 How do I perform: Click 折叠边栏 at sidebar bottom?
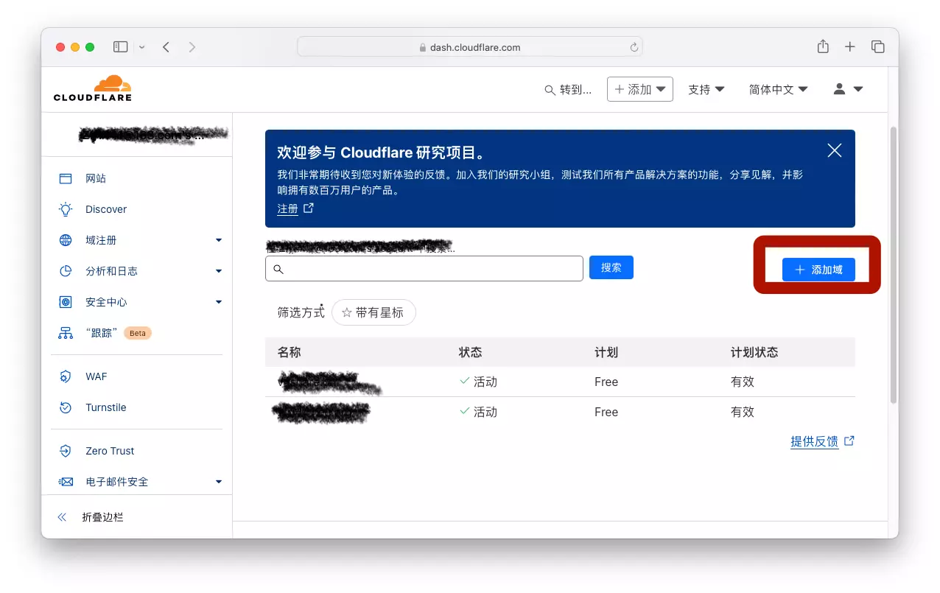102,517
